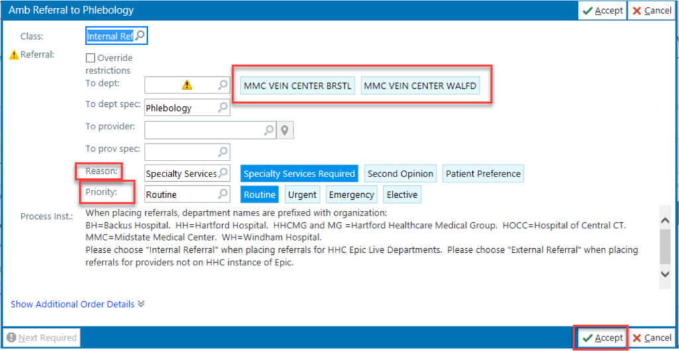
Task: Select MMC VEIN CENTER WALFD department
Action: [x=420, y=86]
